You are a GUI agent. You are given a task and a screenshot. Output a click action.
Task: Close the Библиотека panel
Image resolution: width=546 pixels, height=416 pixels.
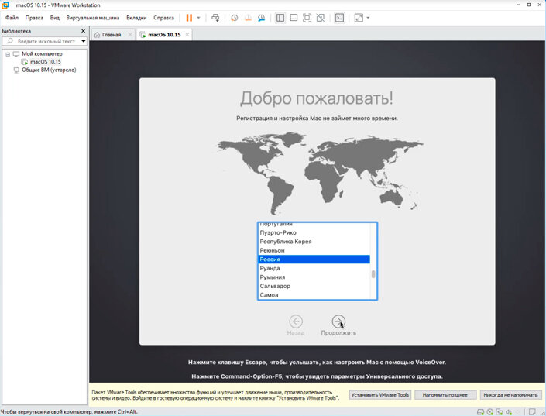tap(83, 31)
